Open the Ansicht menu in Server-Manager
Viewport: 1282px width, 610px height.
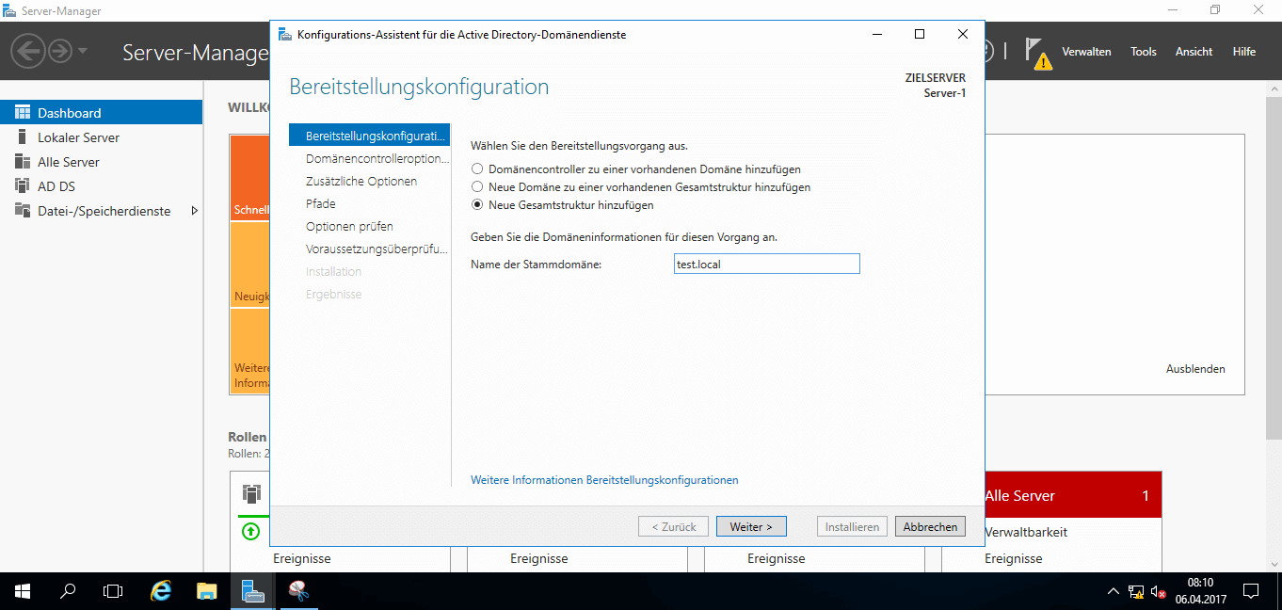coord(1194,52)
